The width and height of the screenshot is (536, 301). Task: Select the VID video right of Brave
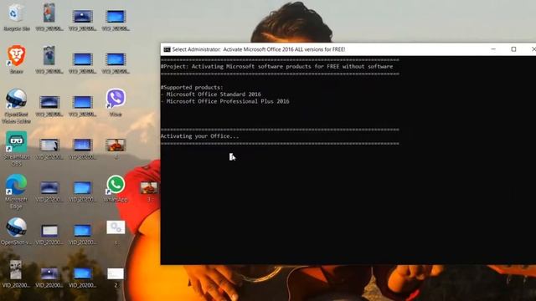coord(49,59)
